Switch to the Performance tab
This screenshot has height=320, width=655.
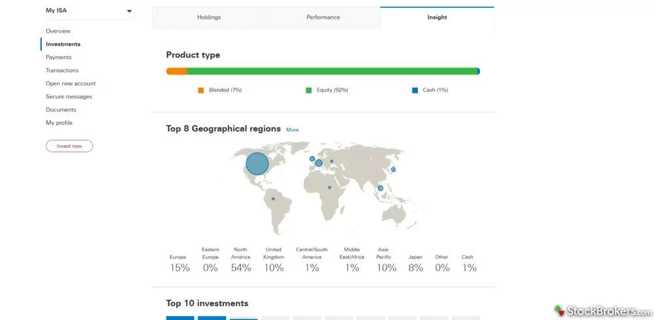click(323, 18)
